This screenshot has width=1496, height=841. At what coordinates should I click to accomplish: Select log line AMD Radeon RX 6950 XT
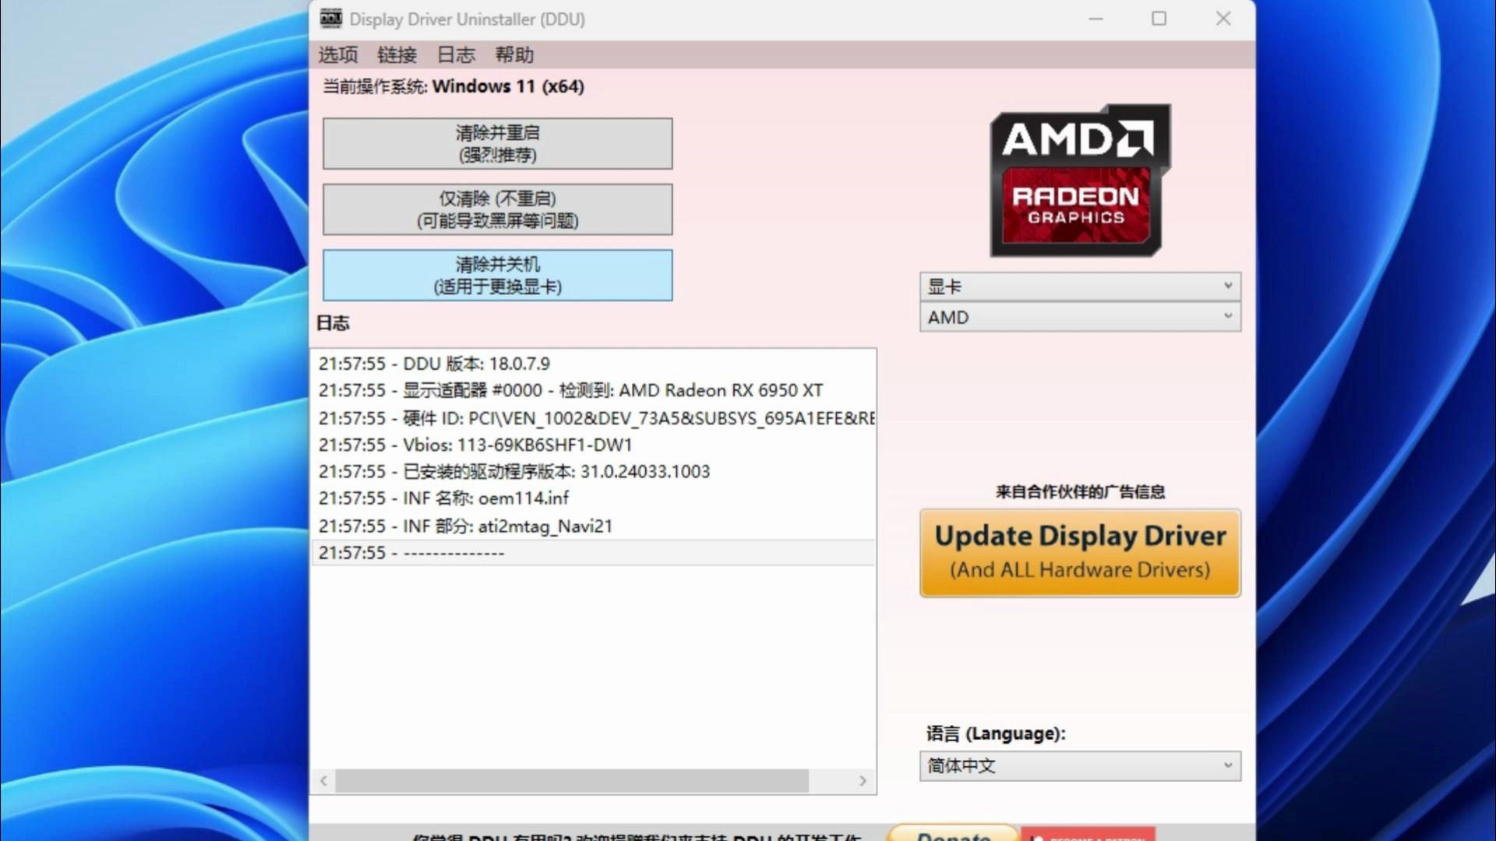pyautogui.click(x=592, y=390)
